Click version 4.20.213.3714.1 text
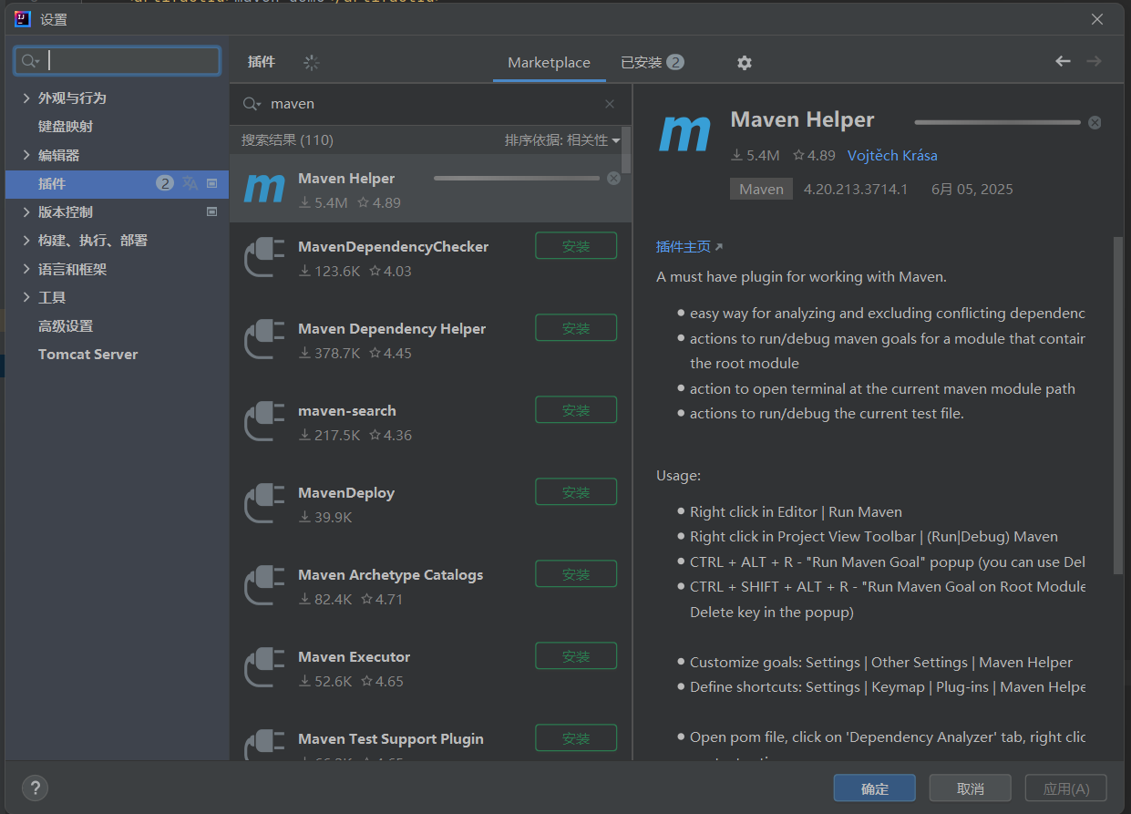This screenshot has width=1131, height=814. 855,189
